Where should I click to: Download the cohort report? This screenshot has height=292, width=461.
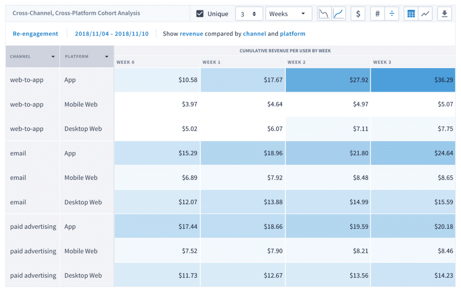tap(444, 14)
